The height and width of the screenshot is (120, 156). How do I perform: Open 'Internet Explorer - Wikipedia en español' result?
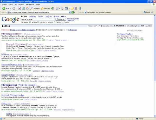pyautogui.click(x=19, y=85)
